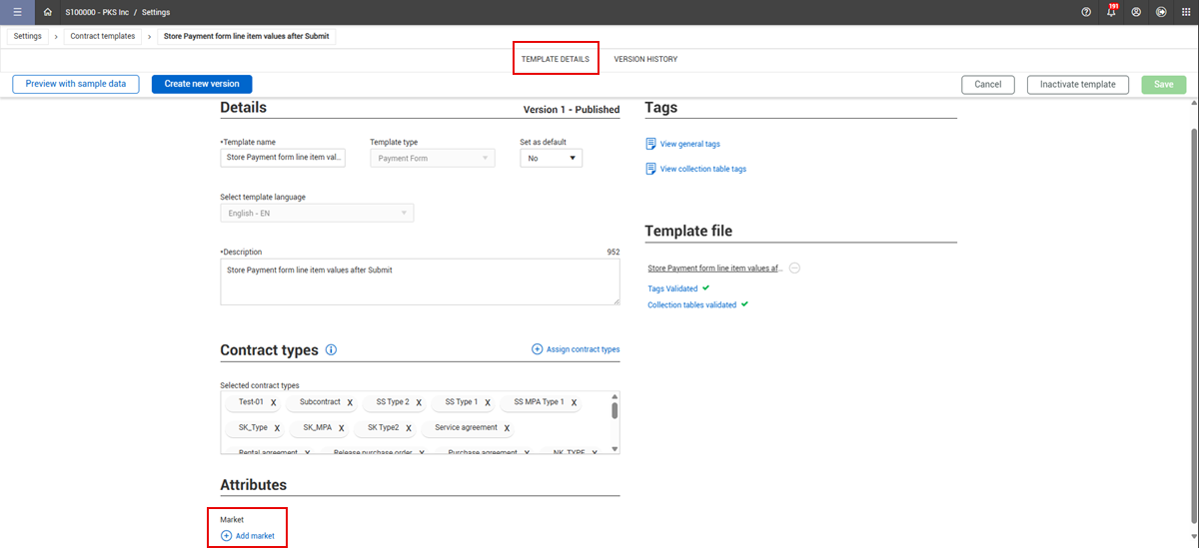
Task: Click the Contract types info icon
Action: 331,350
